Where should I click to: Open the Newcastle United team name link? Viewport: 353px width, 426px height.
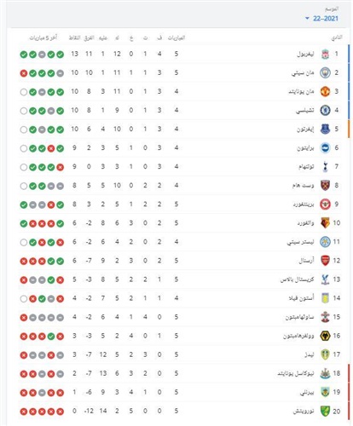tap(296, 373)
